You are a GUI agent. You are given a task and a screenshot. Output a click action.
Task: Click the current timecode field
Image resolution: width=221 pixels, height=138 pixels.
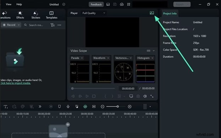128,88
